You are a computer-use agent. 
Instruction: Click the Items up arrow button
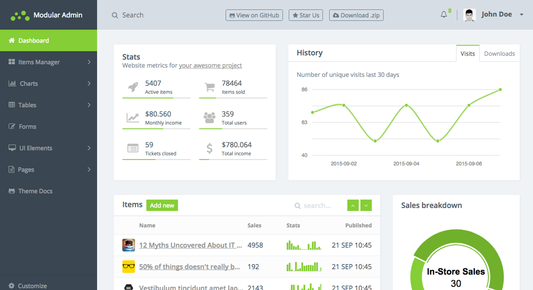tap(353, 205)
